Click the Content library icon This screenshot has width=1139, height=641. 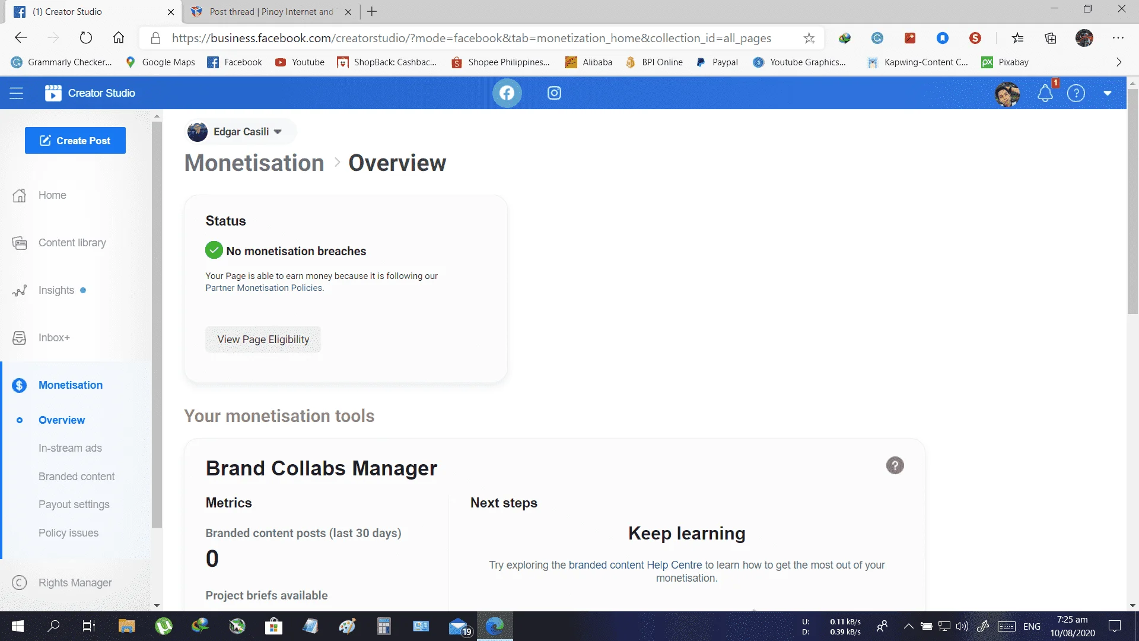[20, 243]
